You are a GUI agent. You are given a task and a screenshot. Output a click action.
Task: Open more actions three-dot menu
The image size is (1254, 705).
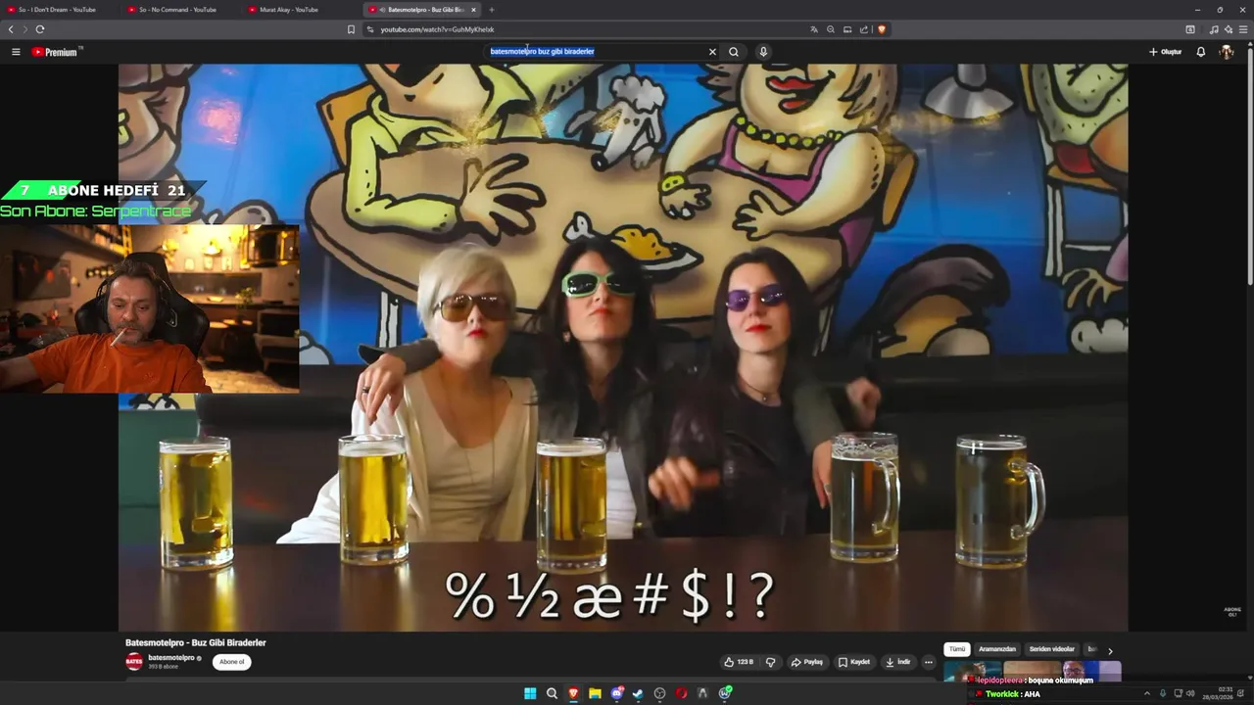[929, 662]
